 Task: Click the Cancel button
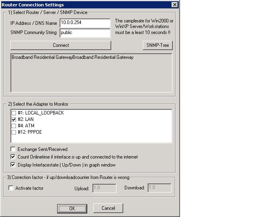(x=108, y=208)
